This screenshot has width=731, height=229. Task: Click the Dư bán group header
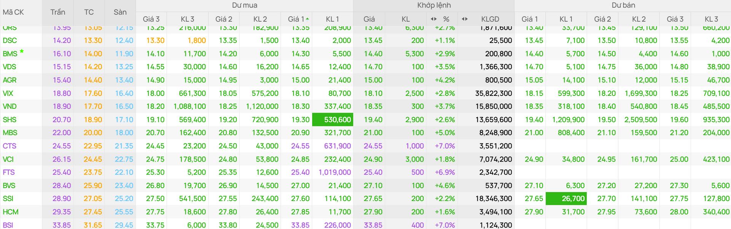tap(623, 5)
